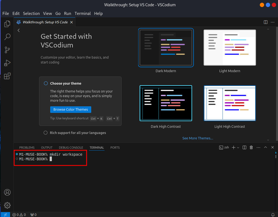Open the Terminal menu
This screenshot has height=217, width=278.
point(83,14)
